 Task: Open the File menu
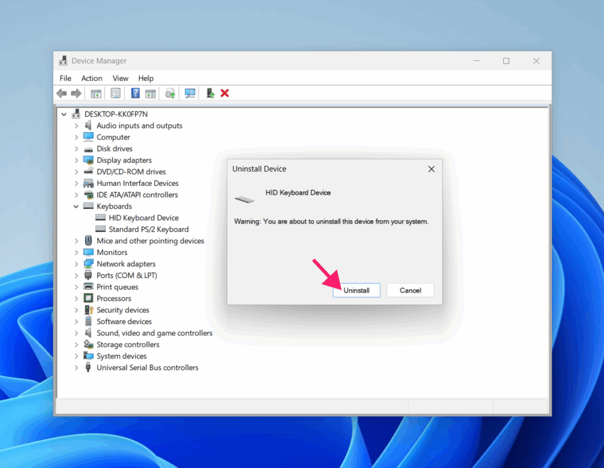(x=65, y=78)
